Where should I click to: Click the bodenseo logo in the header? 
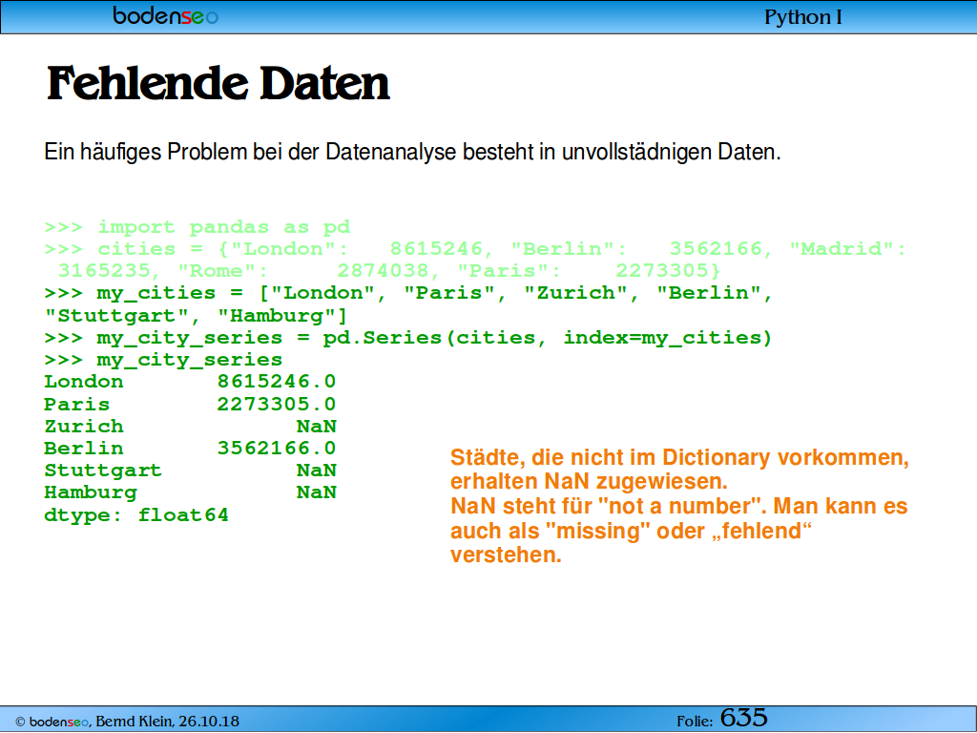166,16
